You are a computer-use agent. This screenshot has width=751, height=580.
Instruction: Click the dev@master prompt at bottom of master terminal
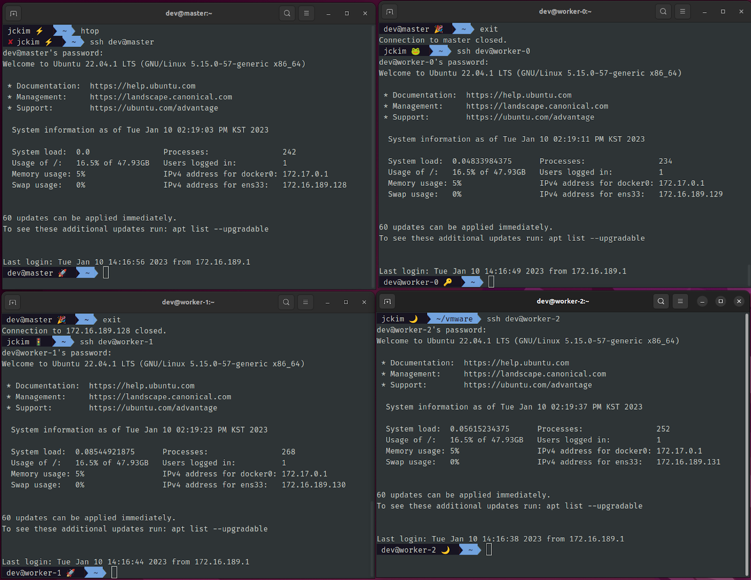point(51,273)
